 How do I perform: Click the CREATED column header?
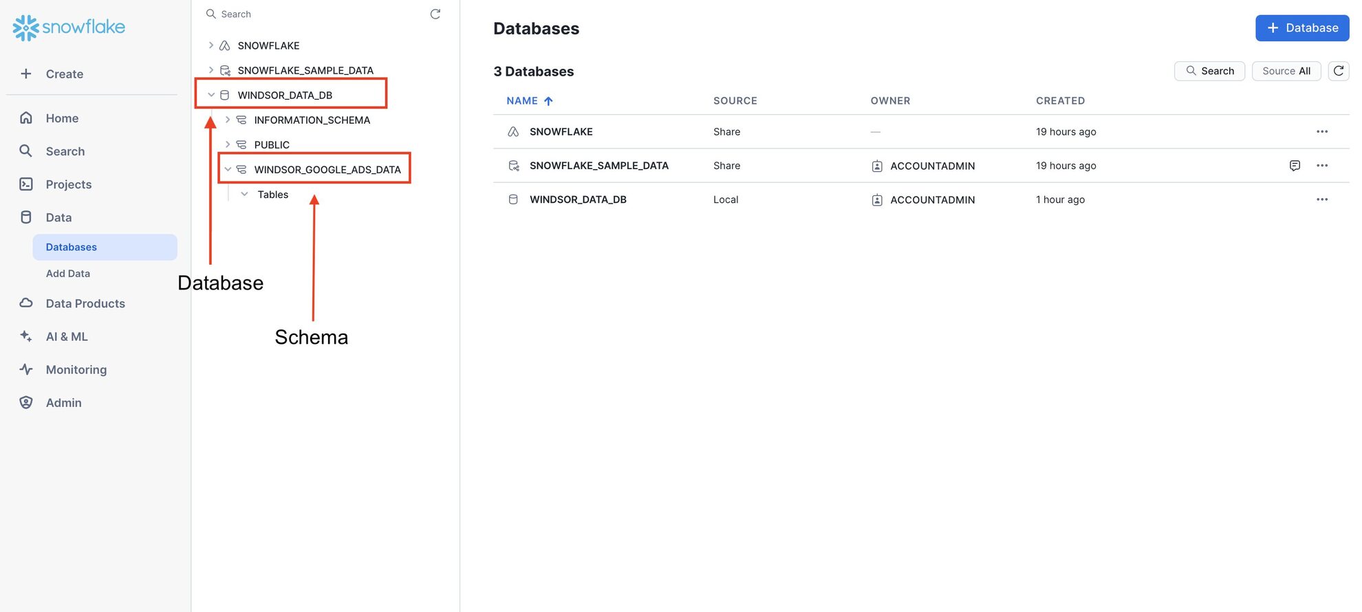[1060, 101]
